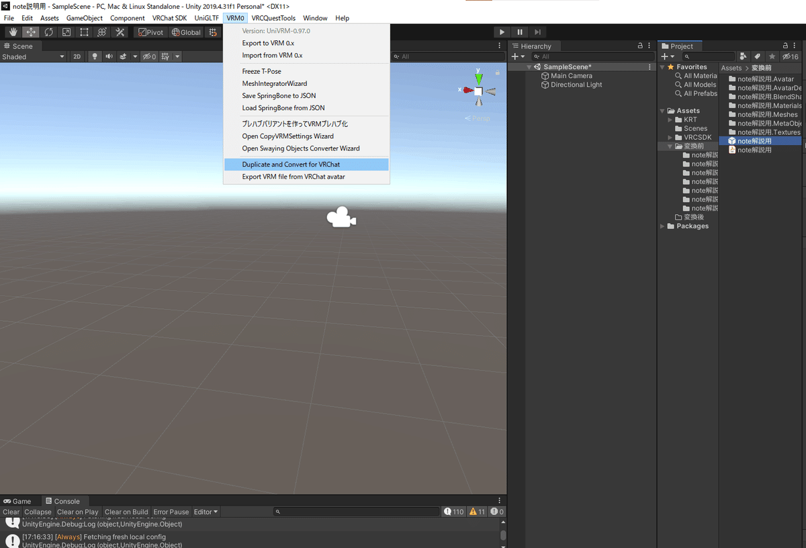
Task: Toggle Pivot/Center handle position
Action: coord(150,32)
